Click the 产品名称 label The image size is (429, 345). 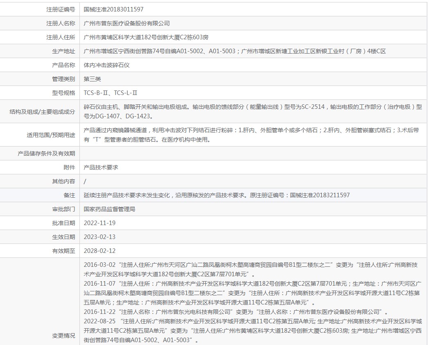click(63, 65)
